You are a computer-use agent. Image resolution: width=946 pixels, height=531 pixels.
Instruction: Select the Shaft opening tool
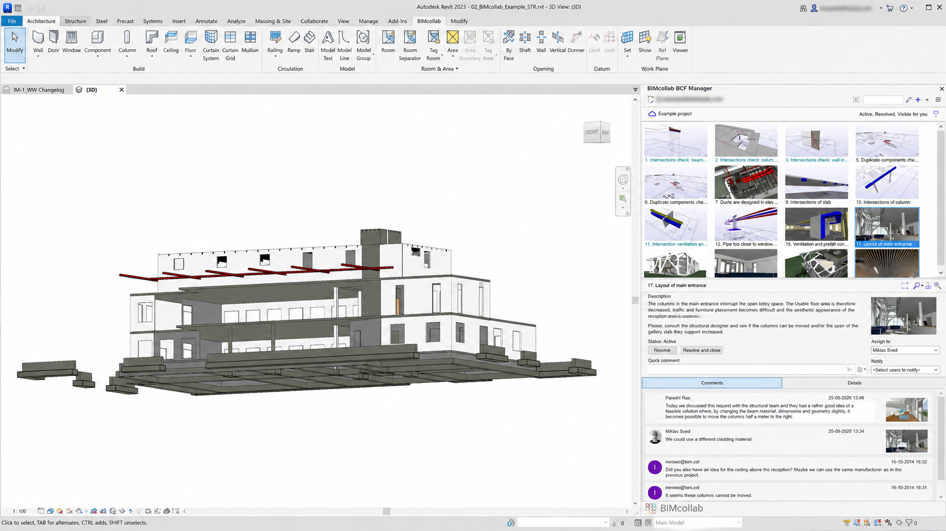(x=525, y=42)
